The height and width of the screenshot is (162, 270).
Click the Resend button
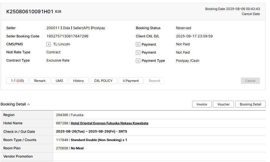[x=154, y=81]
